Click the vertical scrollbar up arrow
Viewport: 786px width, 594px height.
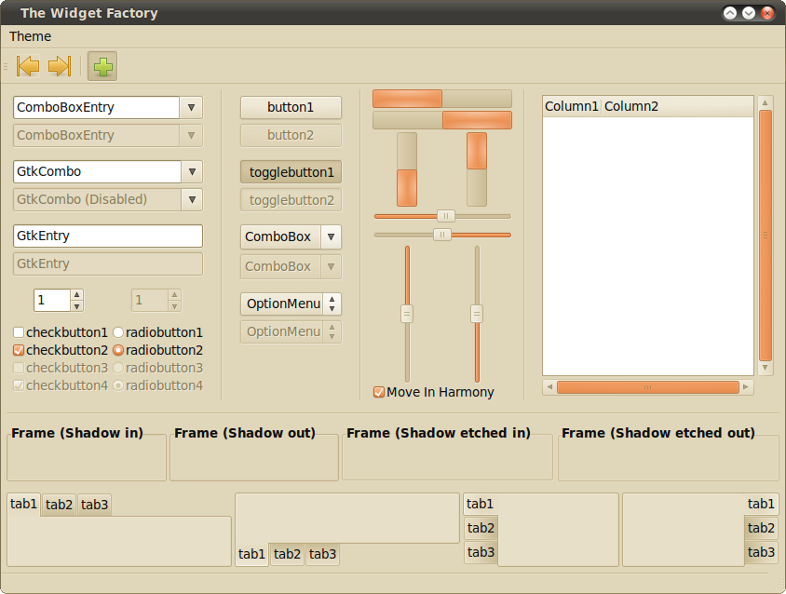pos(766,102)
